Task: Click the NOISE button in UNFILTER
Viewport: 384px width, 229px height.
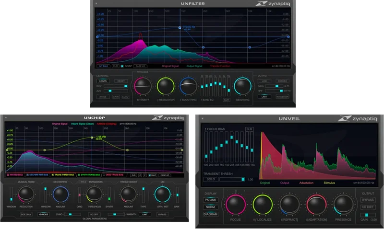Action: click(103, 97)
